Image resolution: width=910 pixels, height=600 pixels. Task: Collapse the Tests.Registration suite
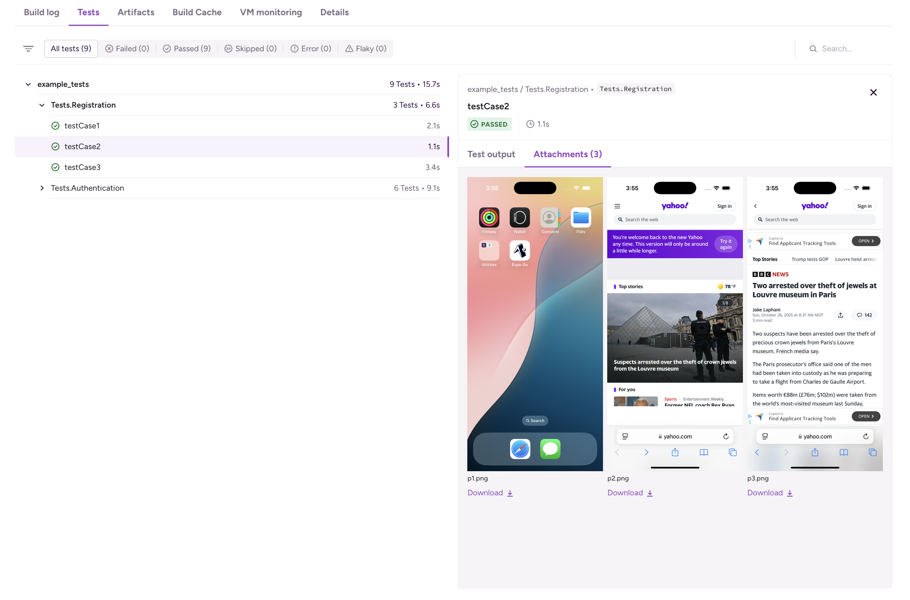click(x=42, y=105)
